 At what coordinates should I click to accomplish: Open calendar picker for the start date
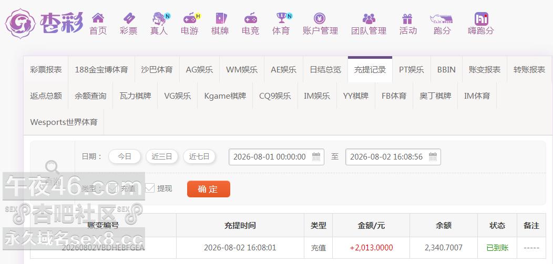click(316, 156)
